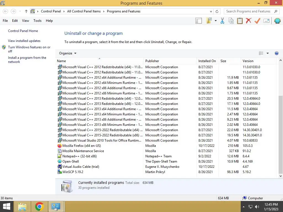Click View installed updates link
The image size is (283, 212).
pos(24,41)
